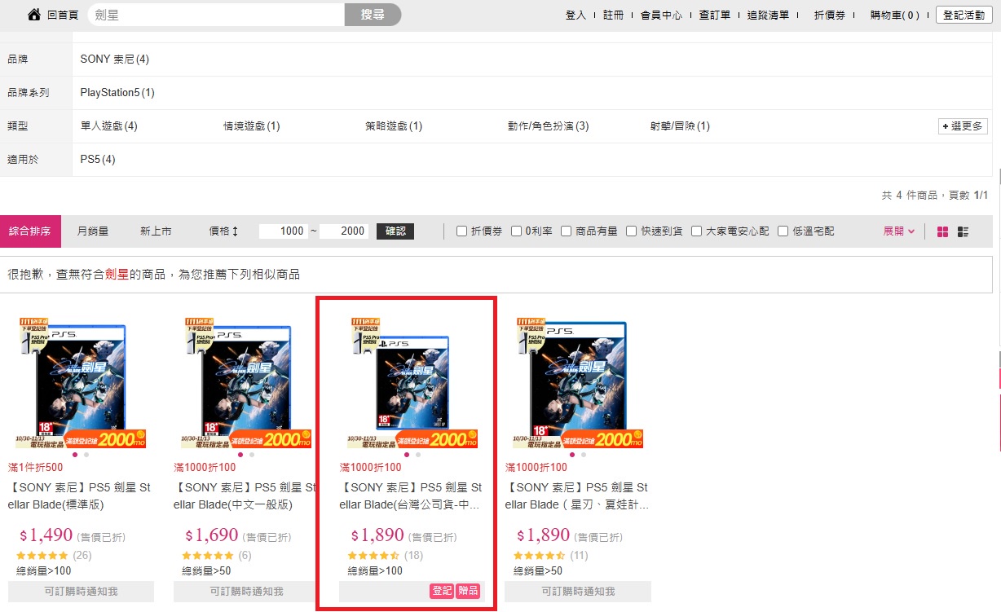This screenshot has height=612, width=1001.
Task: Click the 確認 price range button
Action: [x=395, y=231]
